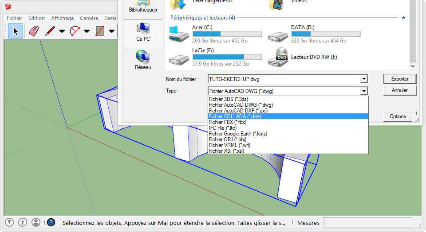The image size is (426, 232).
Task: Click the DATA (D:) storage usage bar
Action: point(326,34)
